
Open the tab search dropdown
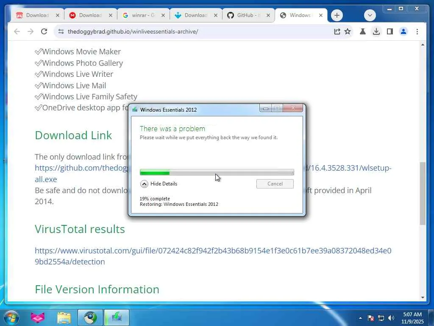click(370, 15)
